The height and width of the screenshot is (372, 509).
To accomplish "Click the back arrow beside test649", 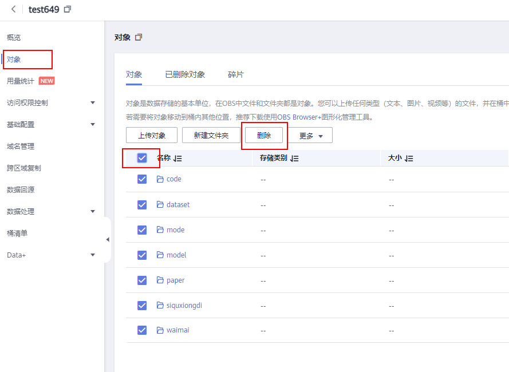I will click(x=13, y=10).
